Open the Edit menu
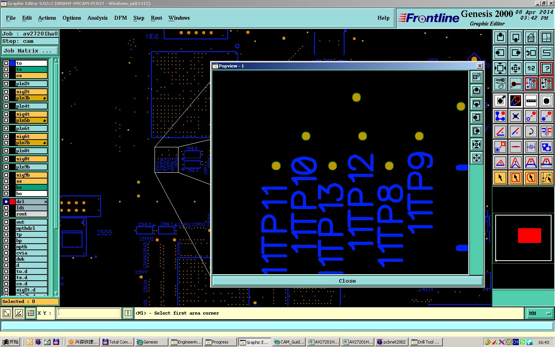Screen dimensions: 555x347 pyautogui.click(x=27, y=18)
